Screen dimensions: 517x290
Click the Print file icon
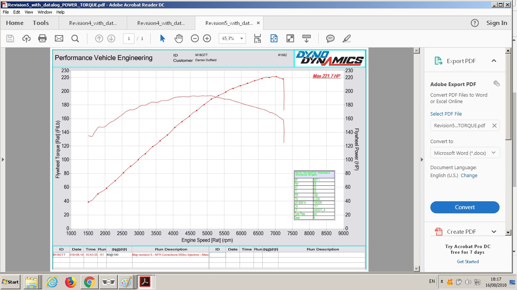(42, 39)
